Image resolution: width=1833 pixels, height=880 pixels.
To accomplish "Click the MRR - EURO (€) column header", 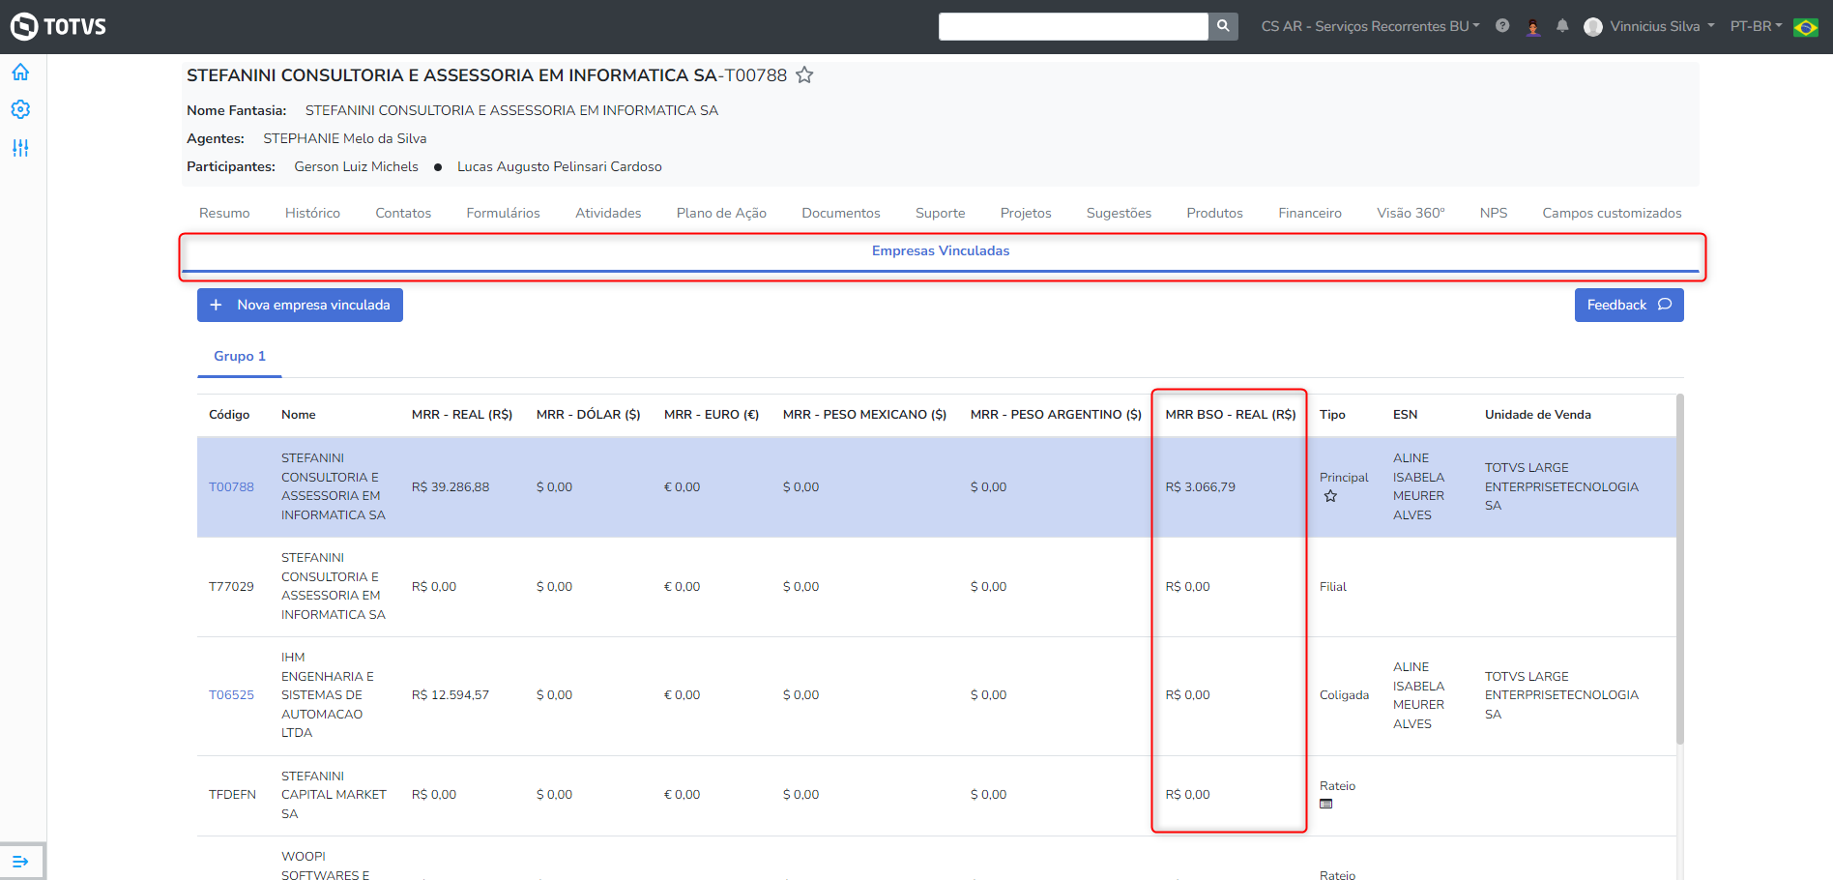I will point(712,414).
